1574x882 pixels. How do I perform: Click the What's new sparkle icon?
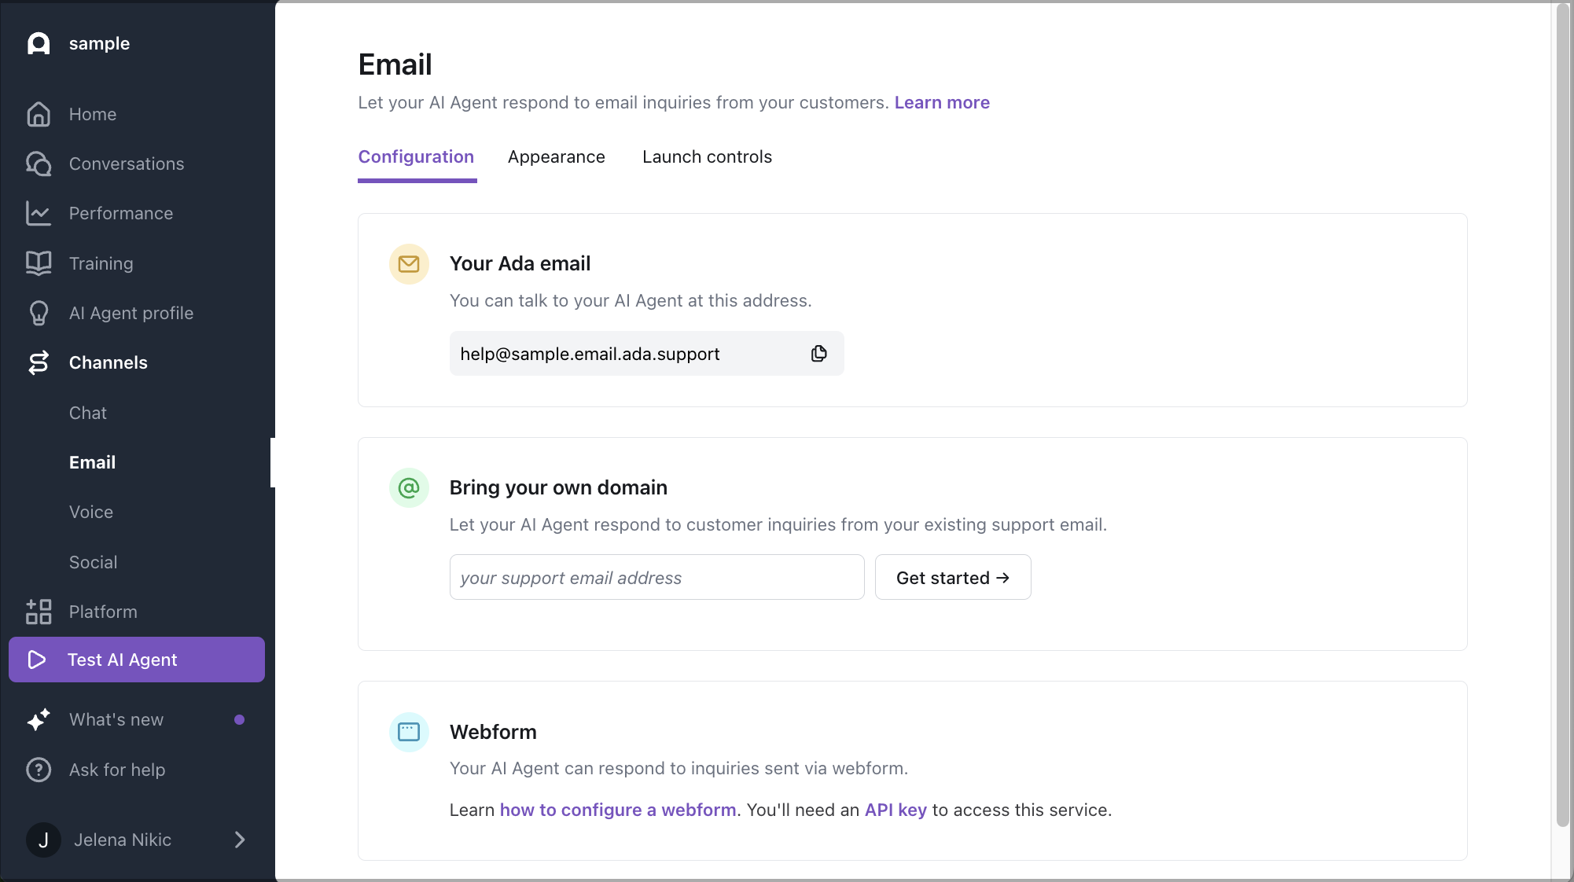click(39, 719)
